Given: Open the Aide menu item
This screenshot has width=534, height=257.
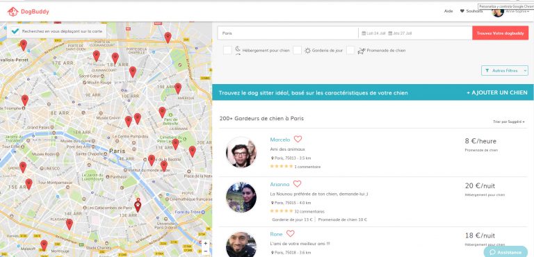Looking at the screenshot, I should click(448, 11).
